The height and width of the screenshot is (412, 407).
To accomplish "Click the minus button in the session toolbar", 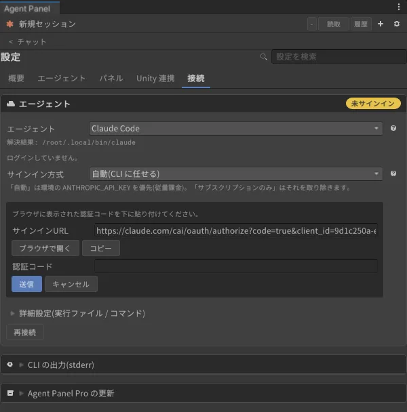I will pos(312,24).
